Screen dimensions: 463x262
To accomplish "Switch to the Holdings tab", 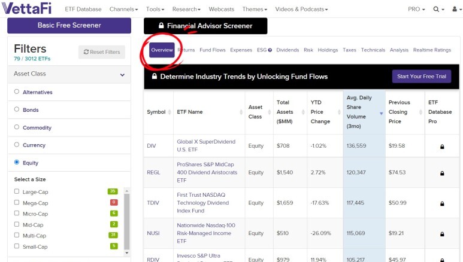I will coord(328,50).
